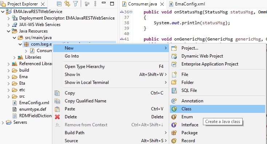Expand the Servers project

click(x=3, y=123)
